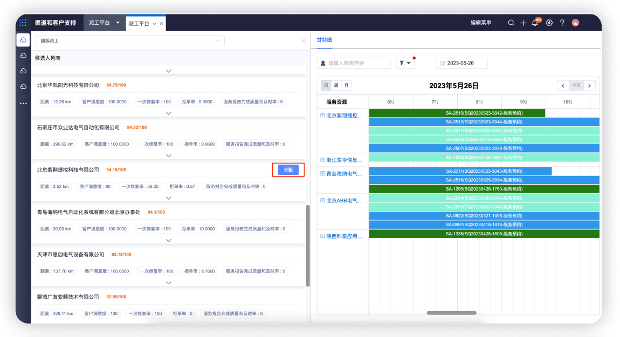Screen dimensions: 620x337
Task: Open the 超级派工 dropdown
Action: click(x=129, y=41)
